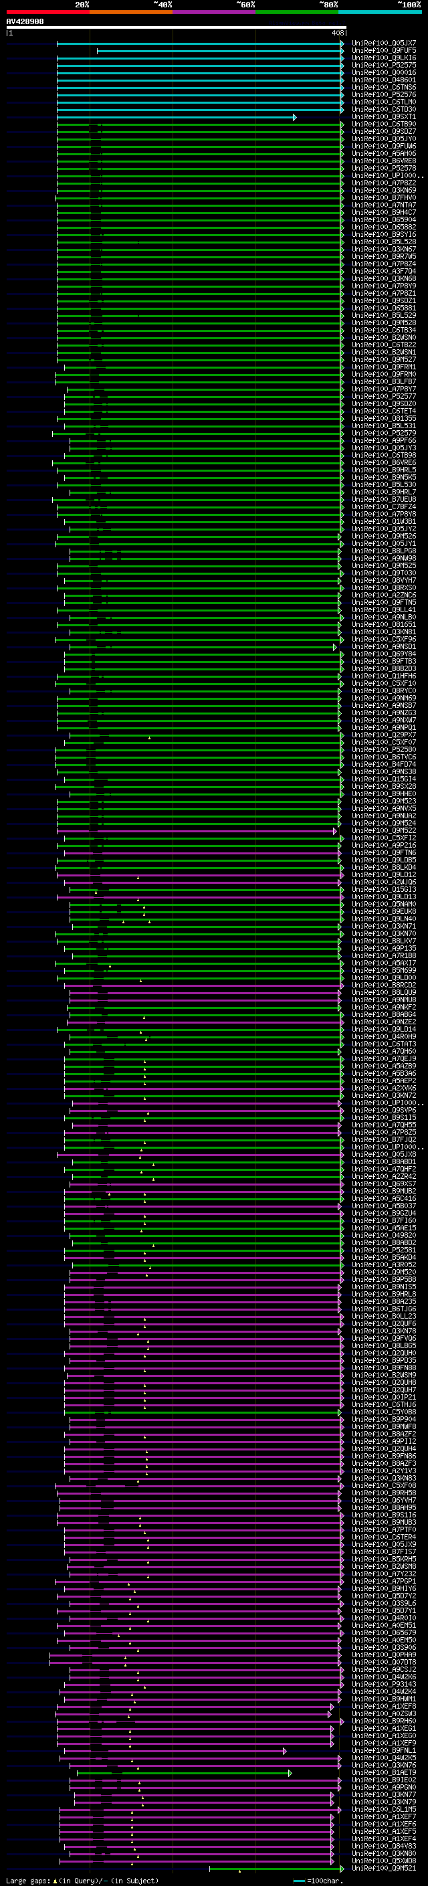Click the orange ~40% identity legend segment

131,12
